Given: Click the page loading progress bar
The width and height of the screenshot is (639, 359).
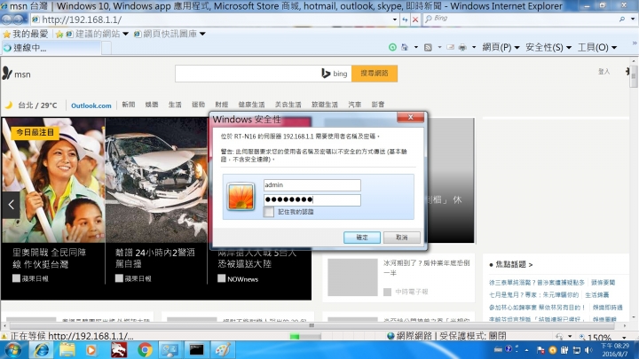Looking at the screenshot, I should coord(305,336).
